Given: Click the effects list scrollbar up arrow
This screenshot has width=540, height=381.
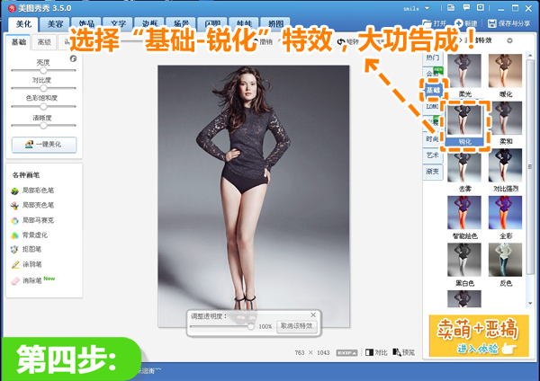Looking at the screenshot, I should point(530,55).
